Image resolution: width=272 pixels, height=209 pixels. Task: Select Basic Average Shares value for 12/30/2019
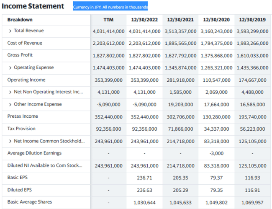point(252,202)
